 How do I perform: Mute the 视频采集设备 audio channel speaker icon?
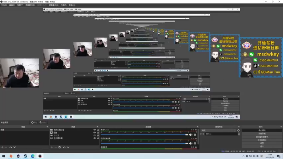pyautogui.click(x=191, y=143)
